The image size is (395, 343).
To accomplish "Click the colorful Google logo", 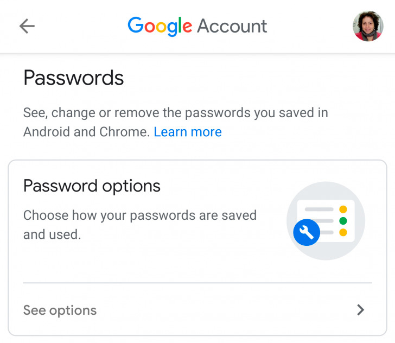I will [160, 26].
